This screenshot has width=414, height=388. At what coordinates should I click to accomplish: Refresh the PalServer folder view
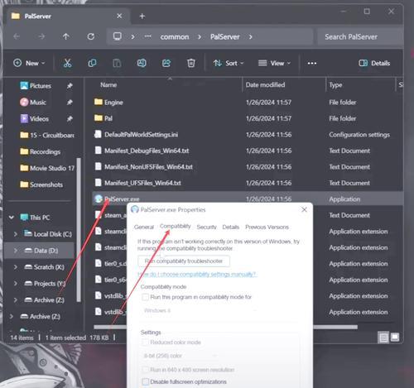(x=91, y=36)
